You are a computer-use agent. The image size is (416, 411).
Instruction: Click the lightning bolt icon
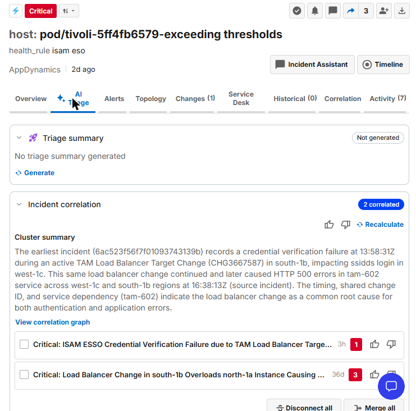click(16, 11)
